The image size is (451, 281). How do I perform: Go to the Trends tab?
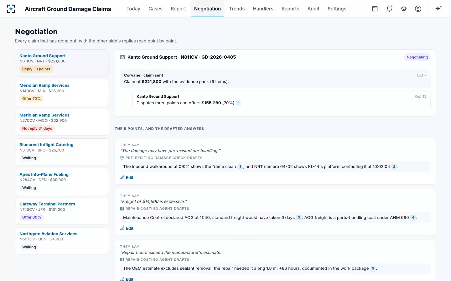pyautogui.click(x=237, y=9)
